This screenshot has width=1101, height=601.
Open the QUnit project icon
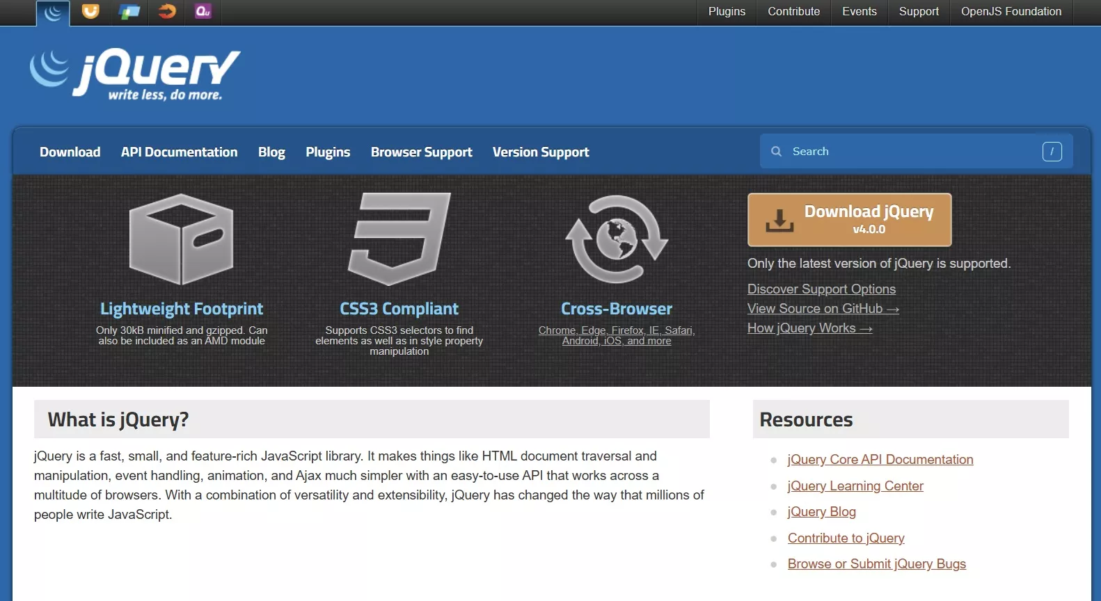pyautogui.click(x=203, y=11)
